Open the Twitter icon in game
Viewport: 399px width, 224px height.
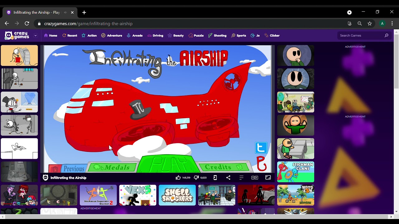tap(261, 148)
